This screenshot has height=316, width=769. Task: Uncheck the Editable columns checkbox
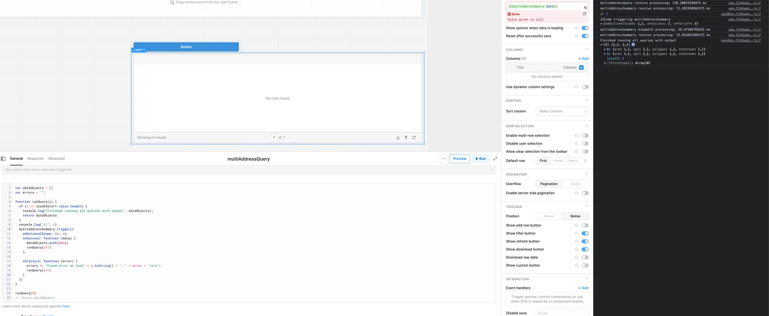[582, 68]
